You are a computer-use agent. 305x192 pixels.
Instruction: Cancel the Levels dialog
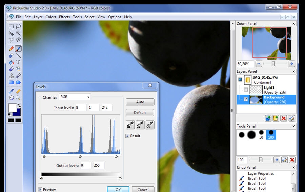[143, 190]
